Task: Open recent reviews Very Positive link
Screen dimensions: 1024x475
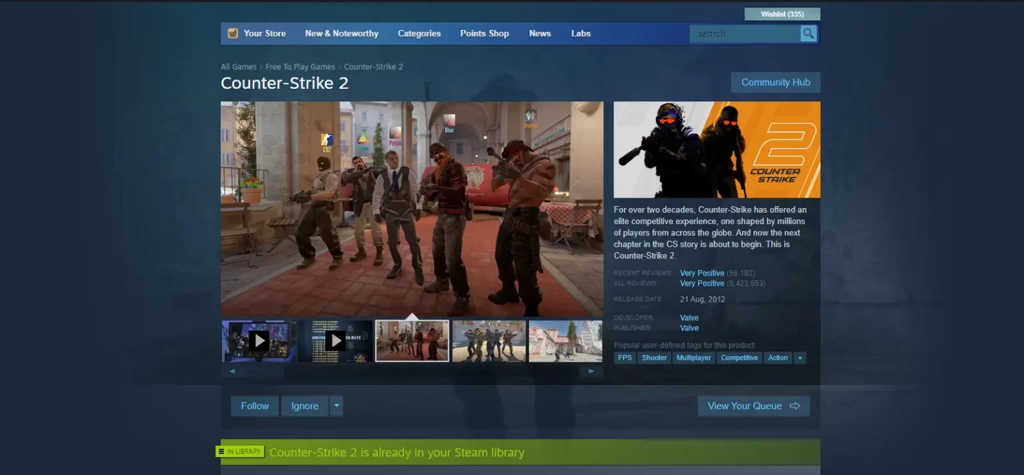Action: 702,273
